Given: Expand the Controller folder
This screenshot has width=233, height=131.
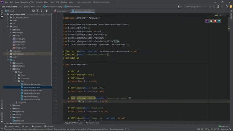Looking at the screenshot, I should click(x=11, y=63).
